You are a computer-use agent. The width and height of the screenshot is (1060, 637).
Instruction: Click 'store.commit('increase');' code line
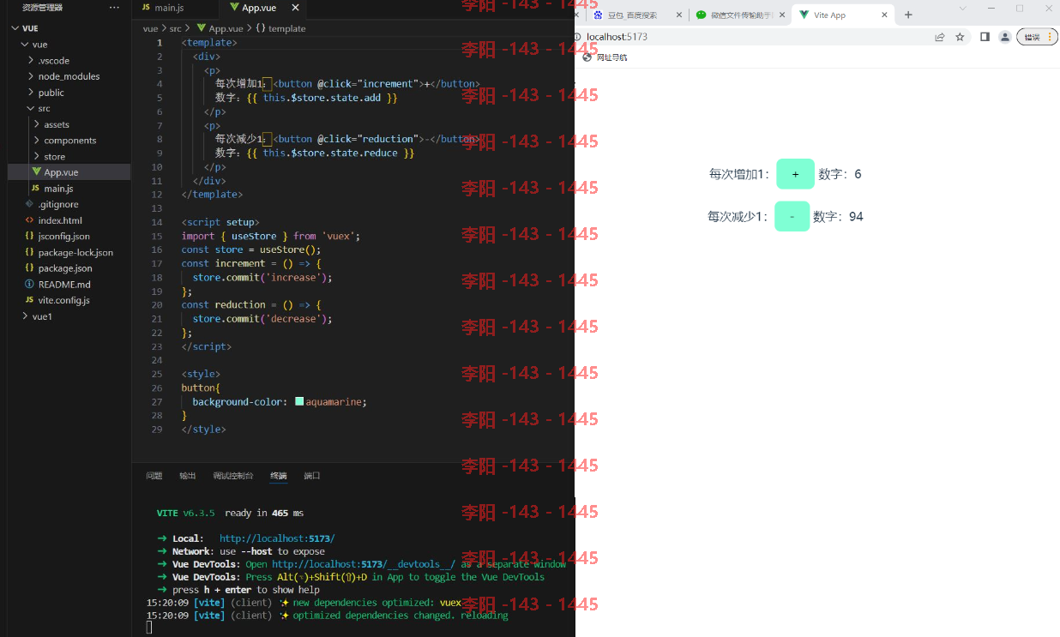point(262,278)
